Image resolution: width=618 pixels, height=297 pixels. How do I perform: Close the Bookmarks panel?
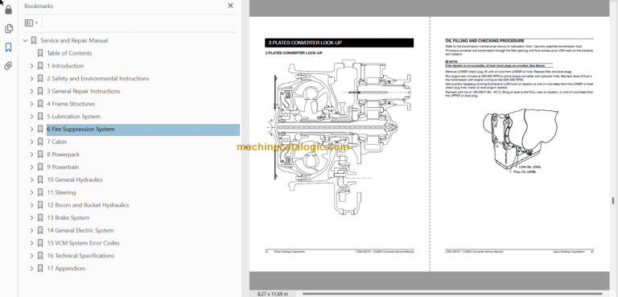tap(231, 6)
